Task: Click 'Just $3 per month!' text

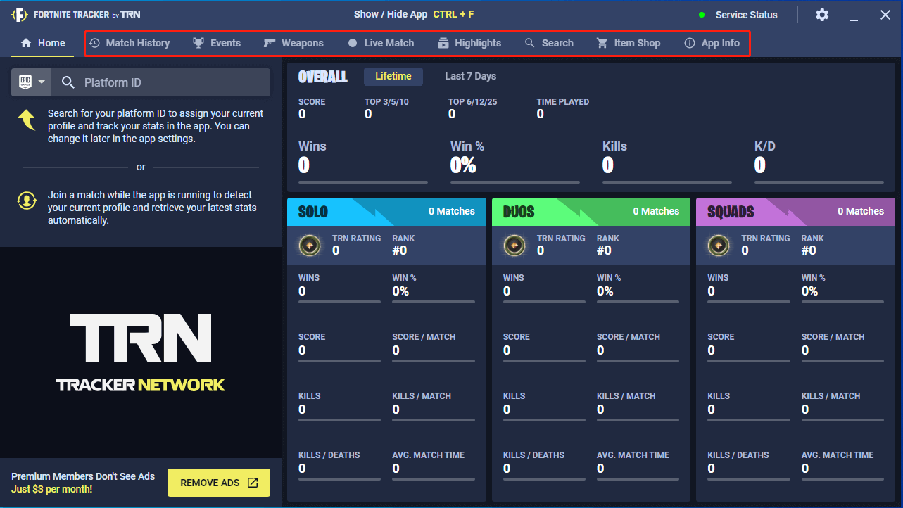Action: point(52,489)
